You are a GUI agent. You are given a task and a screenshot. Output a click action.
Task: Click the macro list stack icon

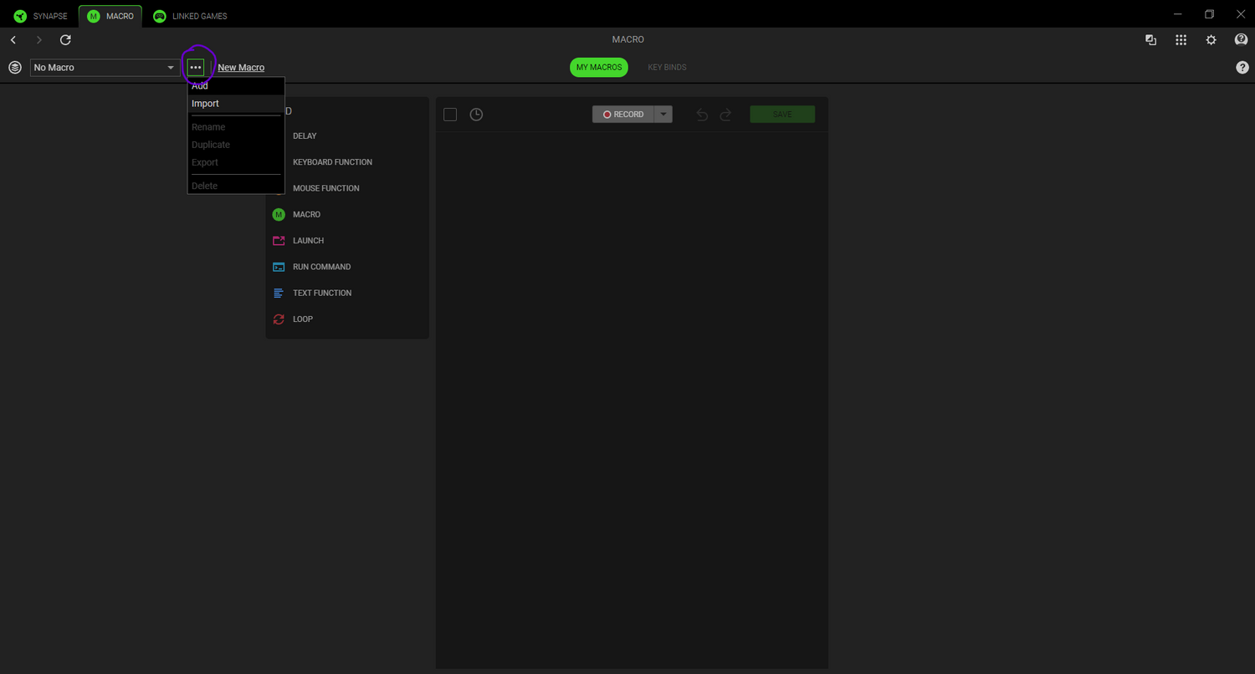(15, 68)
